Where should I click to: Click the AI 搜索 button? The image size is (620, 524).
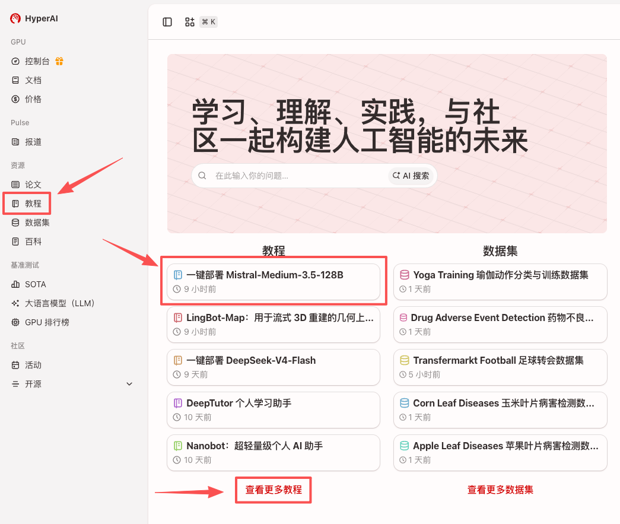click(x=411, y=176)
